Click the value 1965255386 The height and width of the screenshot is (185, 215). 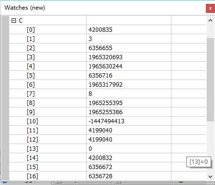[106, 112]
